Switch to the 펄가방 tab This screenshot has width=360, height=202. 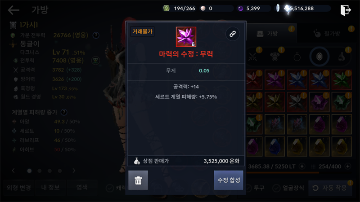point(328,34)
